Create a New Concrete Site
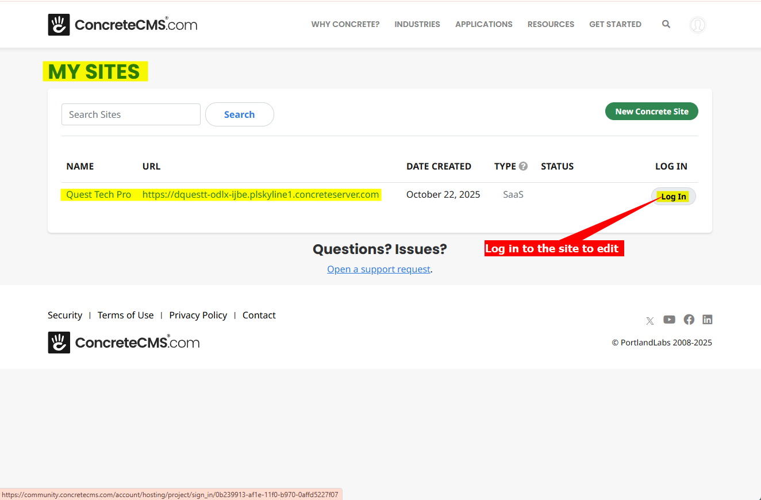Viewport: 761px width, 500px height. 652,111
